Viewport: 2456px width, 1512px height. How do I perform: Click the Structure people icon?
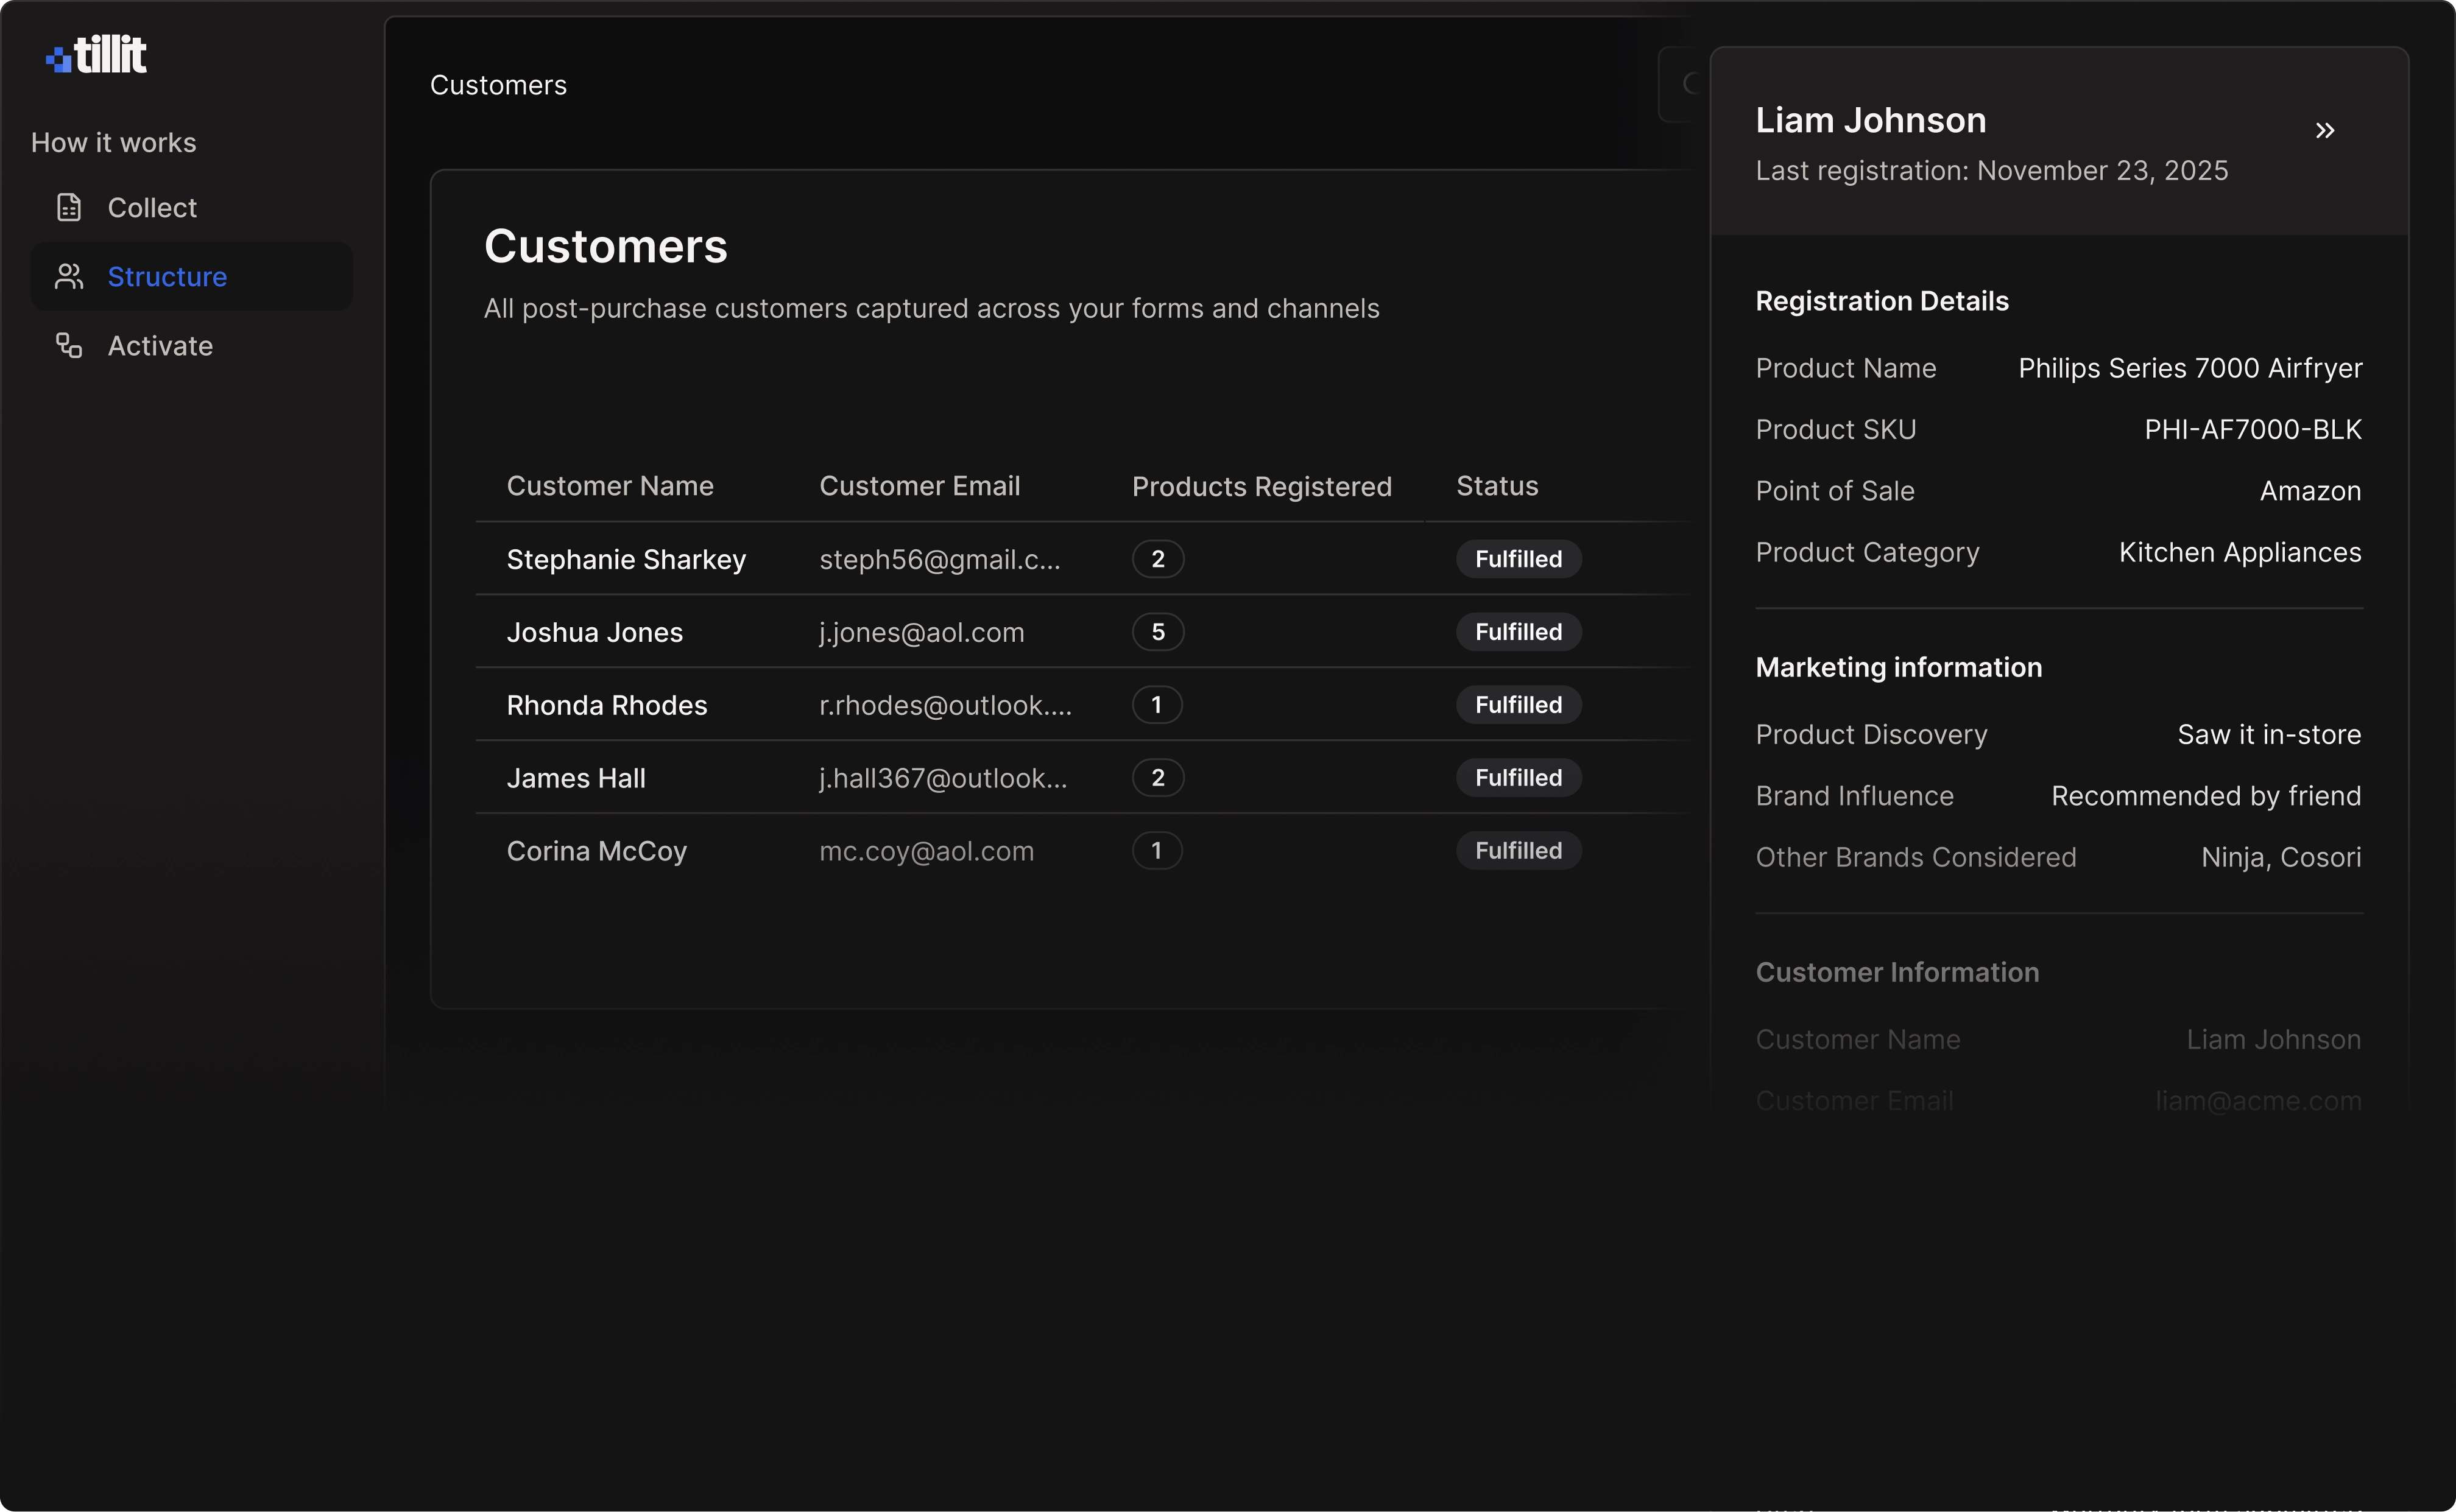click(68, 276)
